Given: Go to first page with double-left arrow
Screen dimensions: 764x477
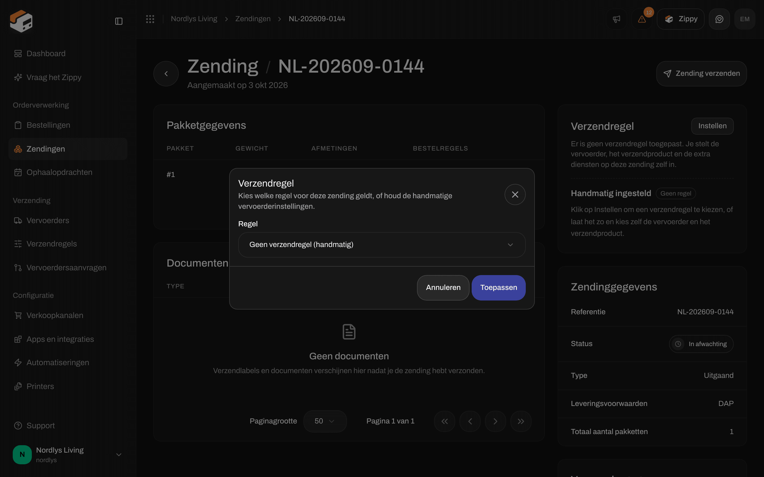Looking at the screenshot, I should tap(445, 421).
